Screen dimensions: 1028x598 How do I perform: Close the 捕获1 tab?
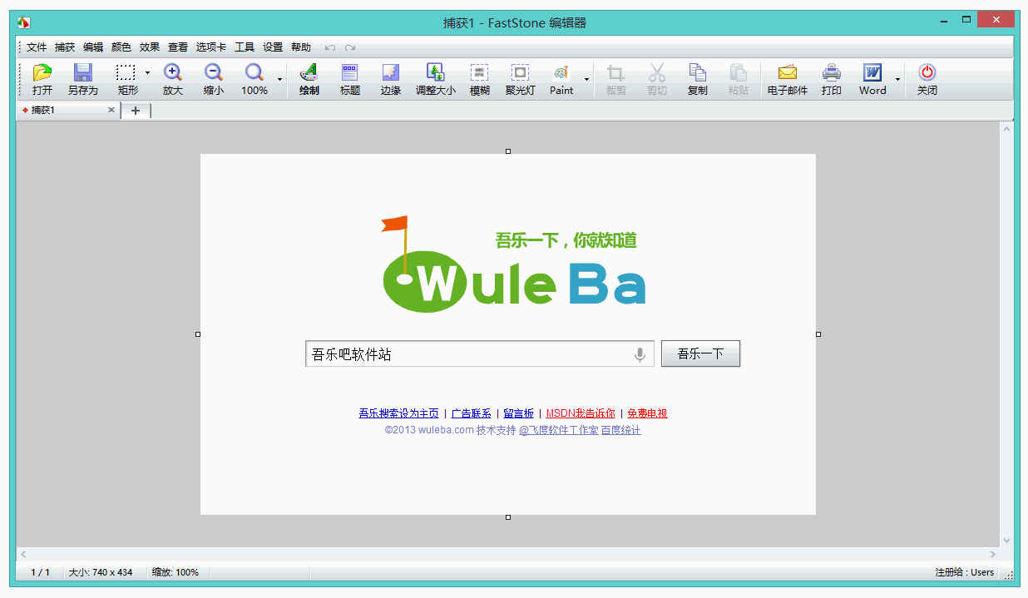pos(111,110)
